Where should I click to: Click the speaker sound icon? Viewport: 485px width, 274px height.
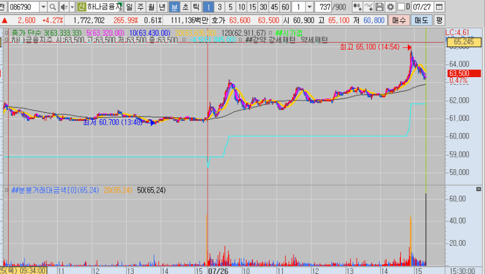point(64,7)
